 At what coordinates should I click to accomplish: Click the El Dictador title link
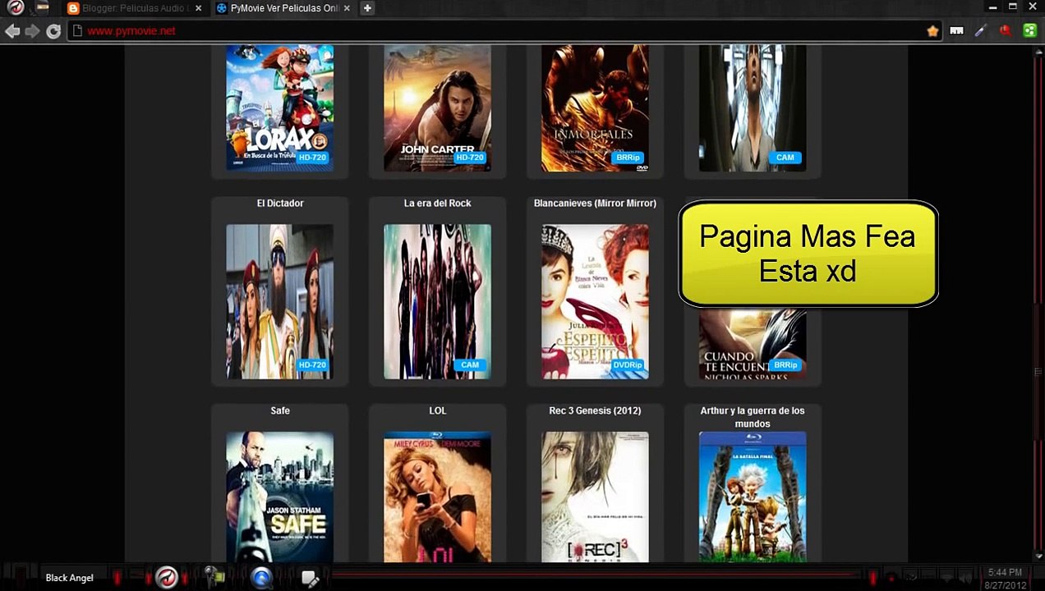click(x=280, y=203)
